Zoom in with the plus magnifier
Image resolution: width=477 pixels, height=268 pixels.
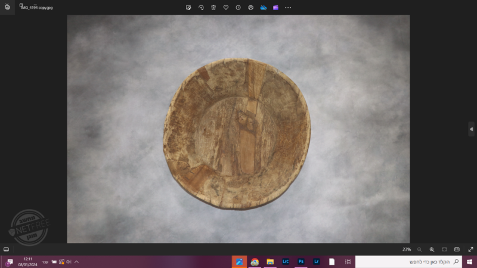432,250
